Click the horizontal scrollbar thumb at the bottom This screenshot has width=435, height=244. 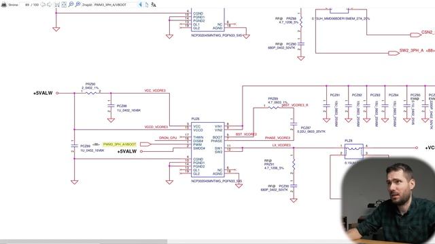click(84, 242)
